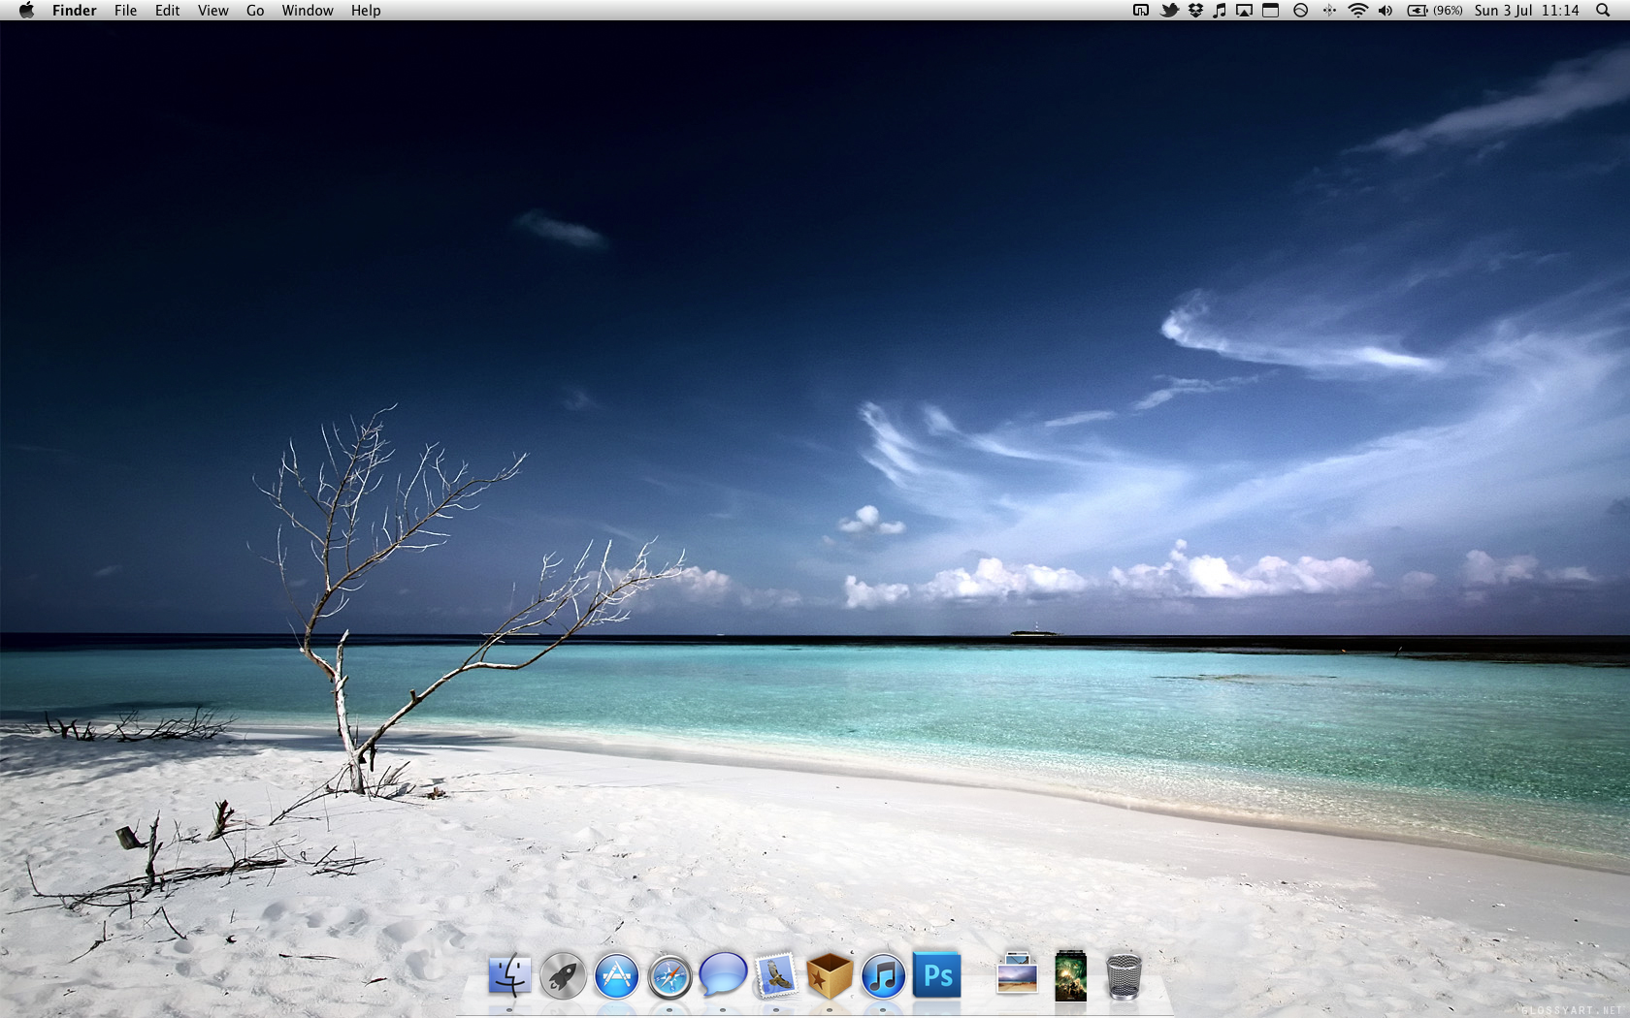Open the Dropbox menu bar icon

click(1195, 10)
